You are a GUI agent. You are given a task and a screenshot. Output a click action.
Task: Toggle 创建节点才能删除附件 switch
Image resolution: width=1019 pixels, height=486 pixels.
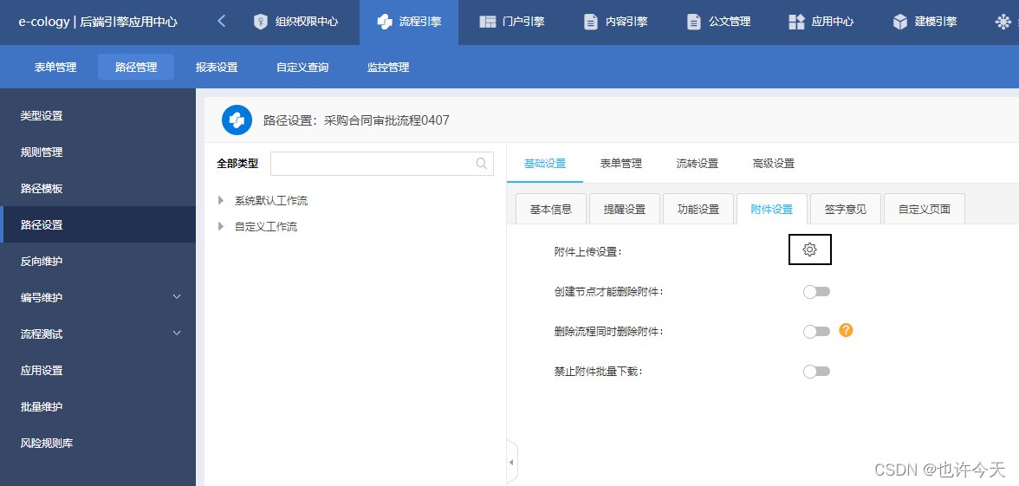coord(816,292)
